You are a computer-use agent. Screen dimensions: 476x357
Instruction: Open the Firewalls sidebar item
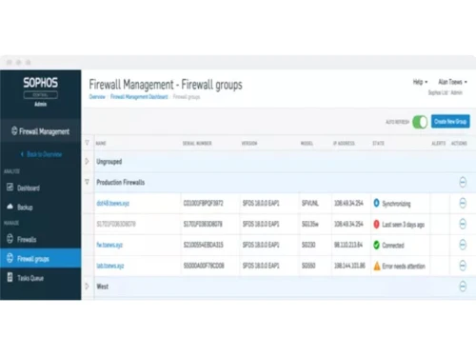click(40, 239)
